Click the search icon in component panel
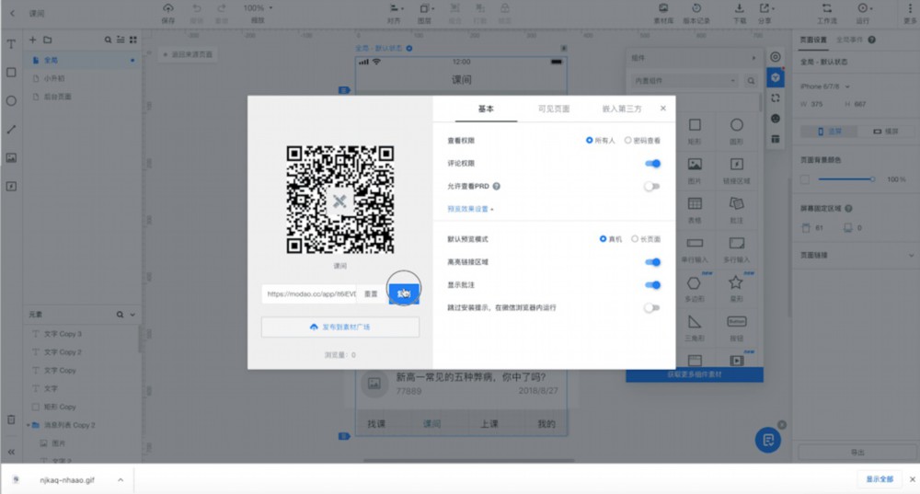The image size is (920, 494). point(751,81)
